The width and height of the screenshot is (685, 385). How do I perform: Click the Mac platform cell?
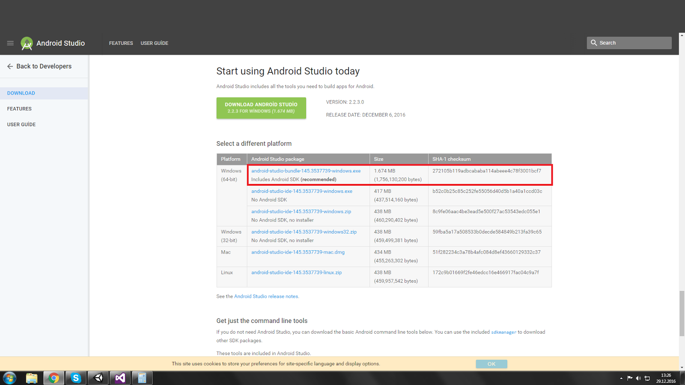pyautogui.click(x=232, y=257)
